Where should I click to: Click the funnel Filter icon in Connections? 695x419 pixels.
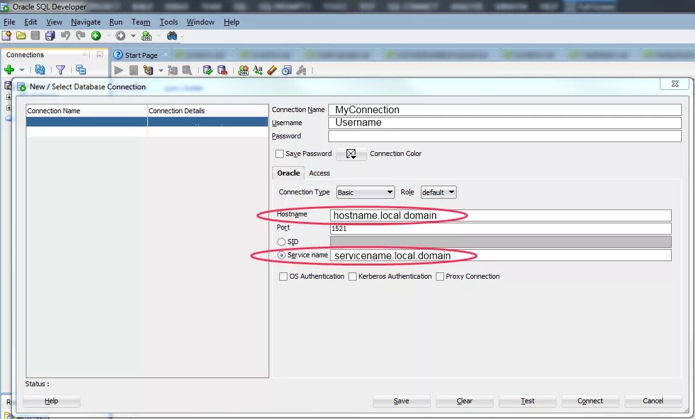pyautogui.click(x=61, y=70)
